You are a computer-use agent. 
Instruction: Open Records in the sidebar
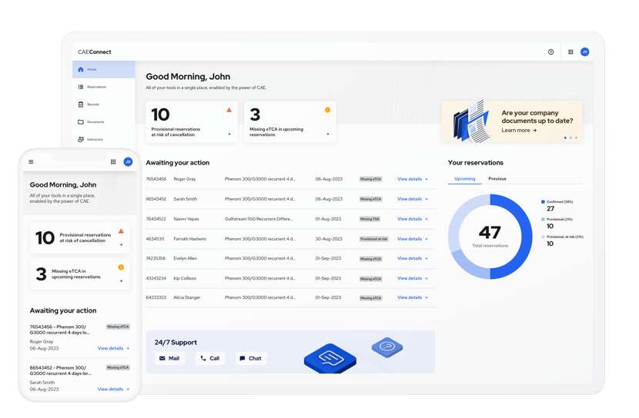pyautogui.click(x=103, y=104)
